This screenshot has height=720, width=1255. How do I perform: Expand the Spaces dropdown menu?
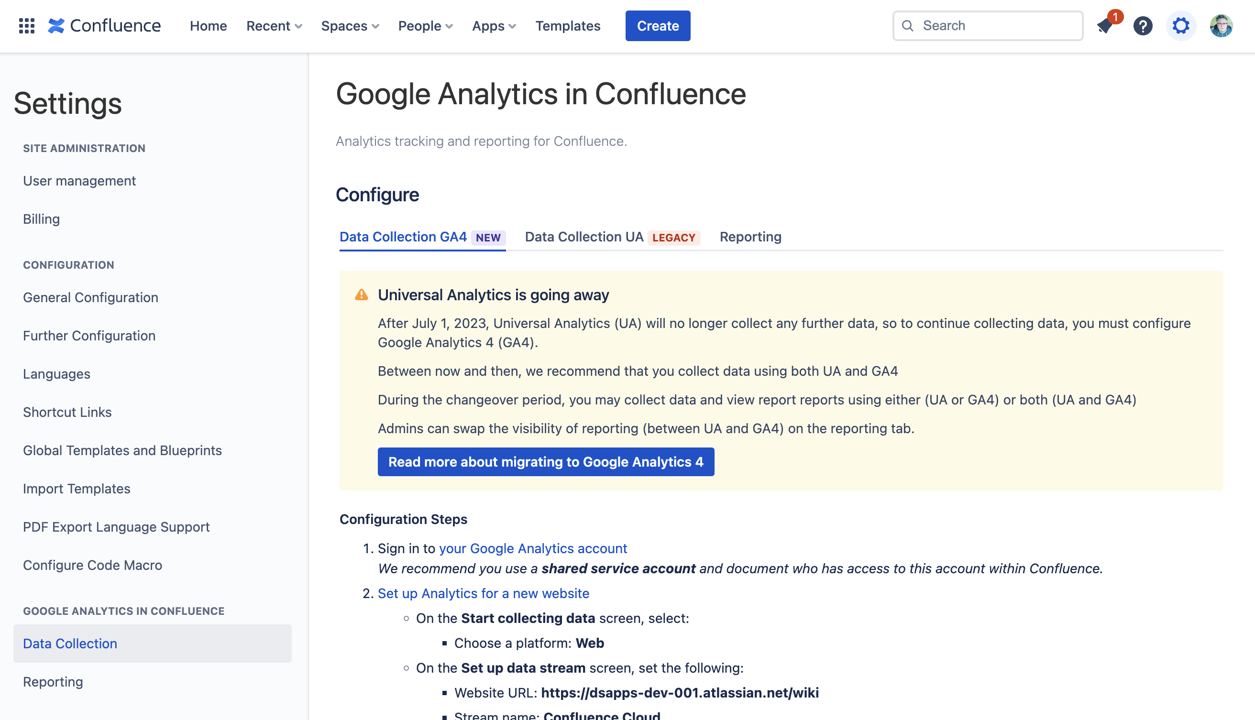(350, 26)
